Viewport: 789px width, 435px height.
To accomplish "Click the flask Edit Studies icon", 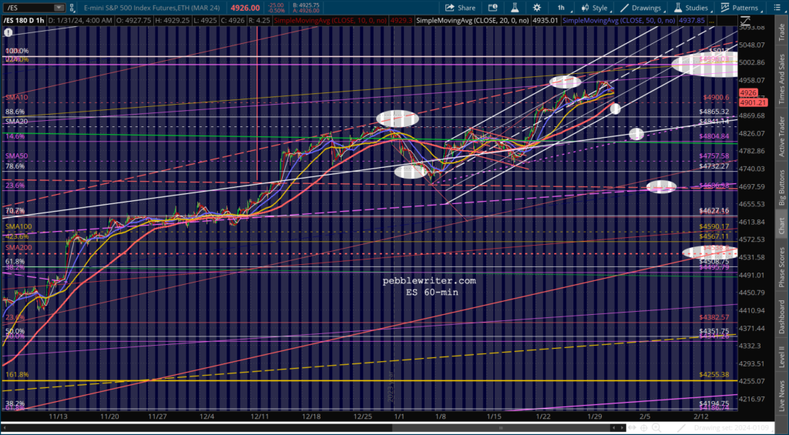I will [515, 8].
